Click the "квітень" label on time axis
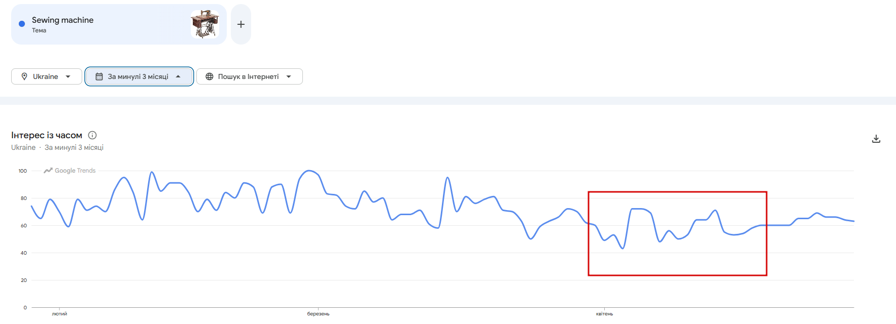 (604, 314)
